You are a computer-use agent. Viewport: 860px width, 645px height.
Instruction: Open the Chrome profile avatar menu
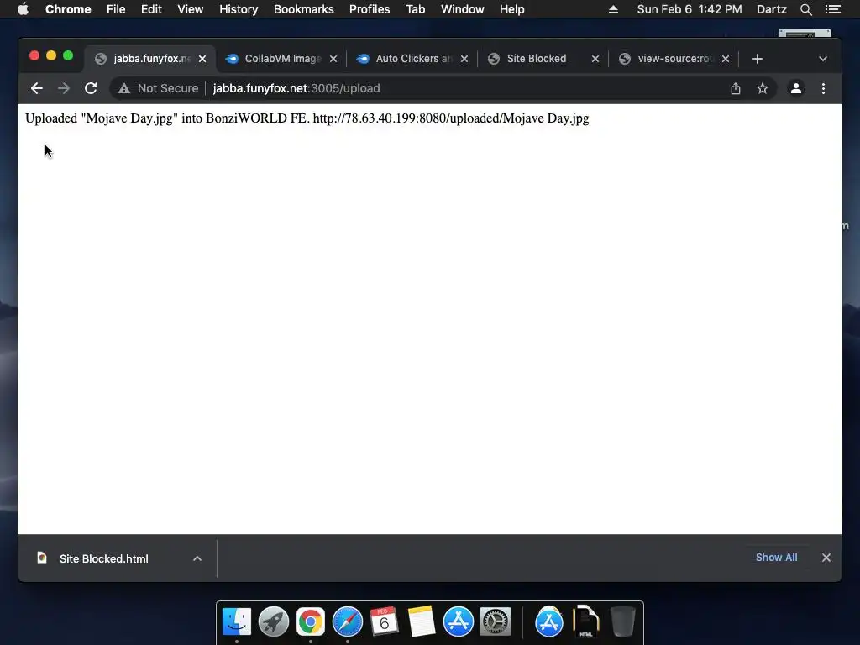[796, 88]
